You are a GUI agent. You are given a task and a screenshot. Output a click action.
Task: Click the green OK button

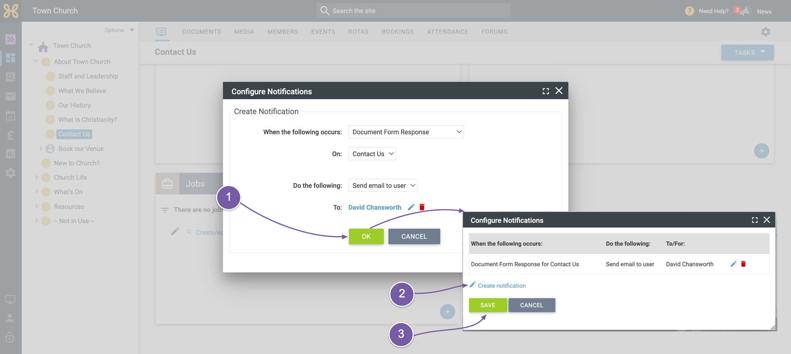pyautogui.click(x=366, y=237)
